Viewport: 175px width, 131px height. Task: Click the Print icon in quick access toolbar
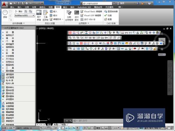[27, 3]
